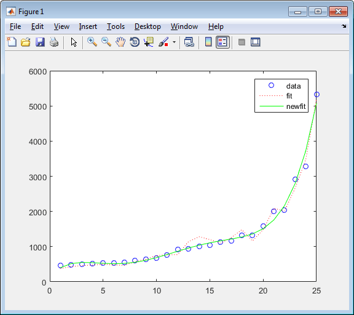The height and width of the screenshot is (315, 354).
Task: Click the y-axis label 6000
Action: [x=37, y=71]
